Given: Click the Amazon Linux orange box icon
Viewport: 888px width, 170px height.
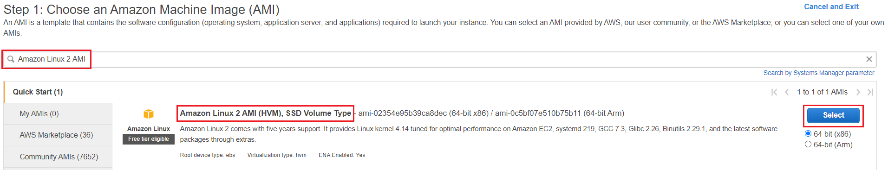Looking at the screenshot, I should pyautogui.click(x=149, y=114).
